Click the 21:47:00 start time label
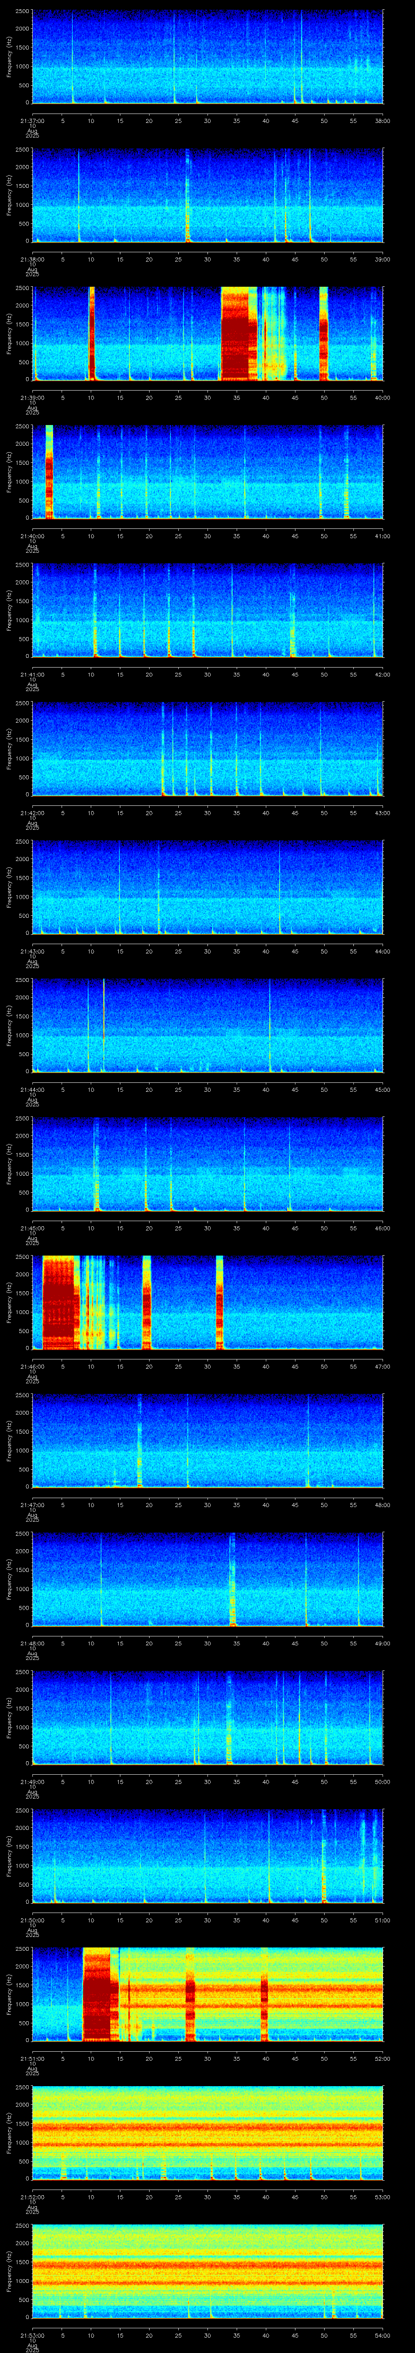Image resolution: width=415 pixels, height=2353 pixels. tap(32, 1505)
